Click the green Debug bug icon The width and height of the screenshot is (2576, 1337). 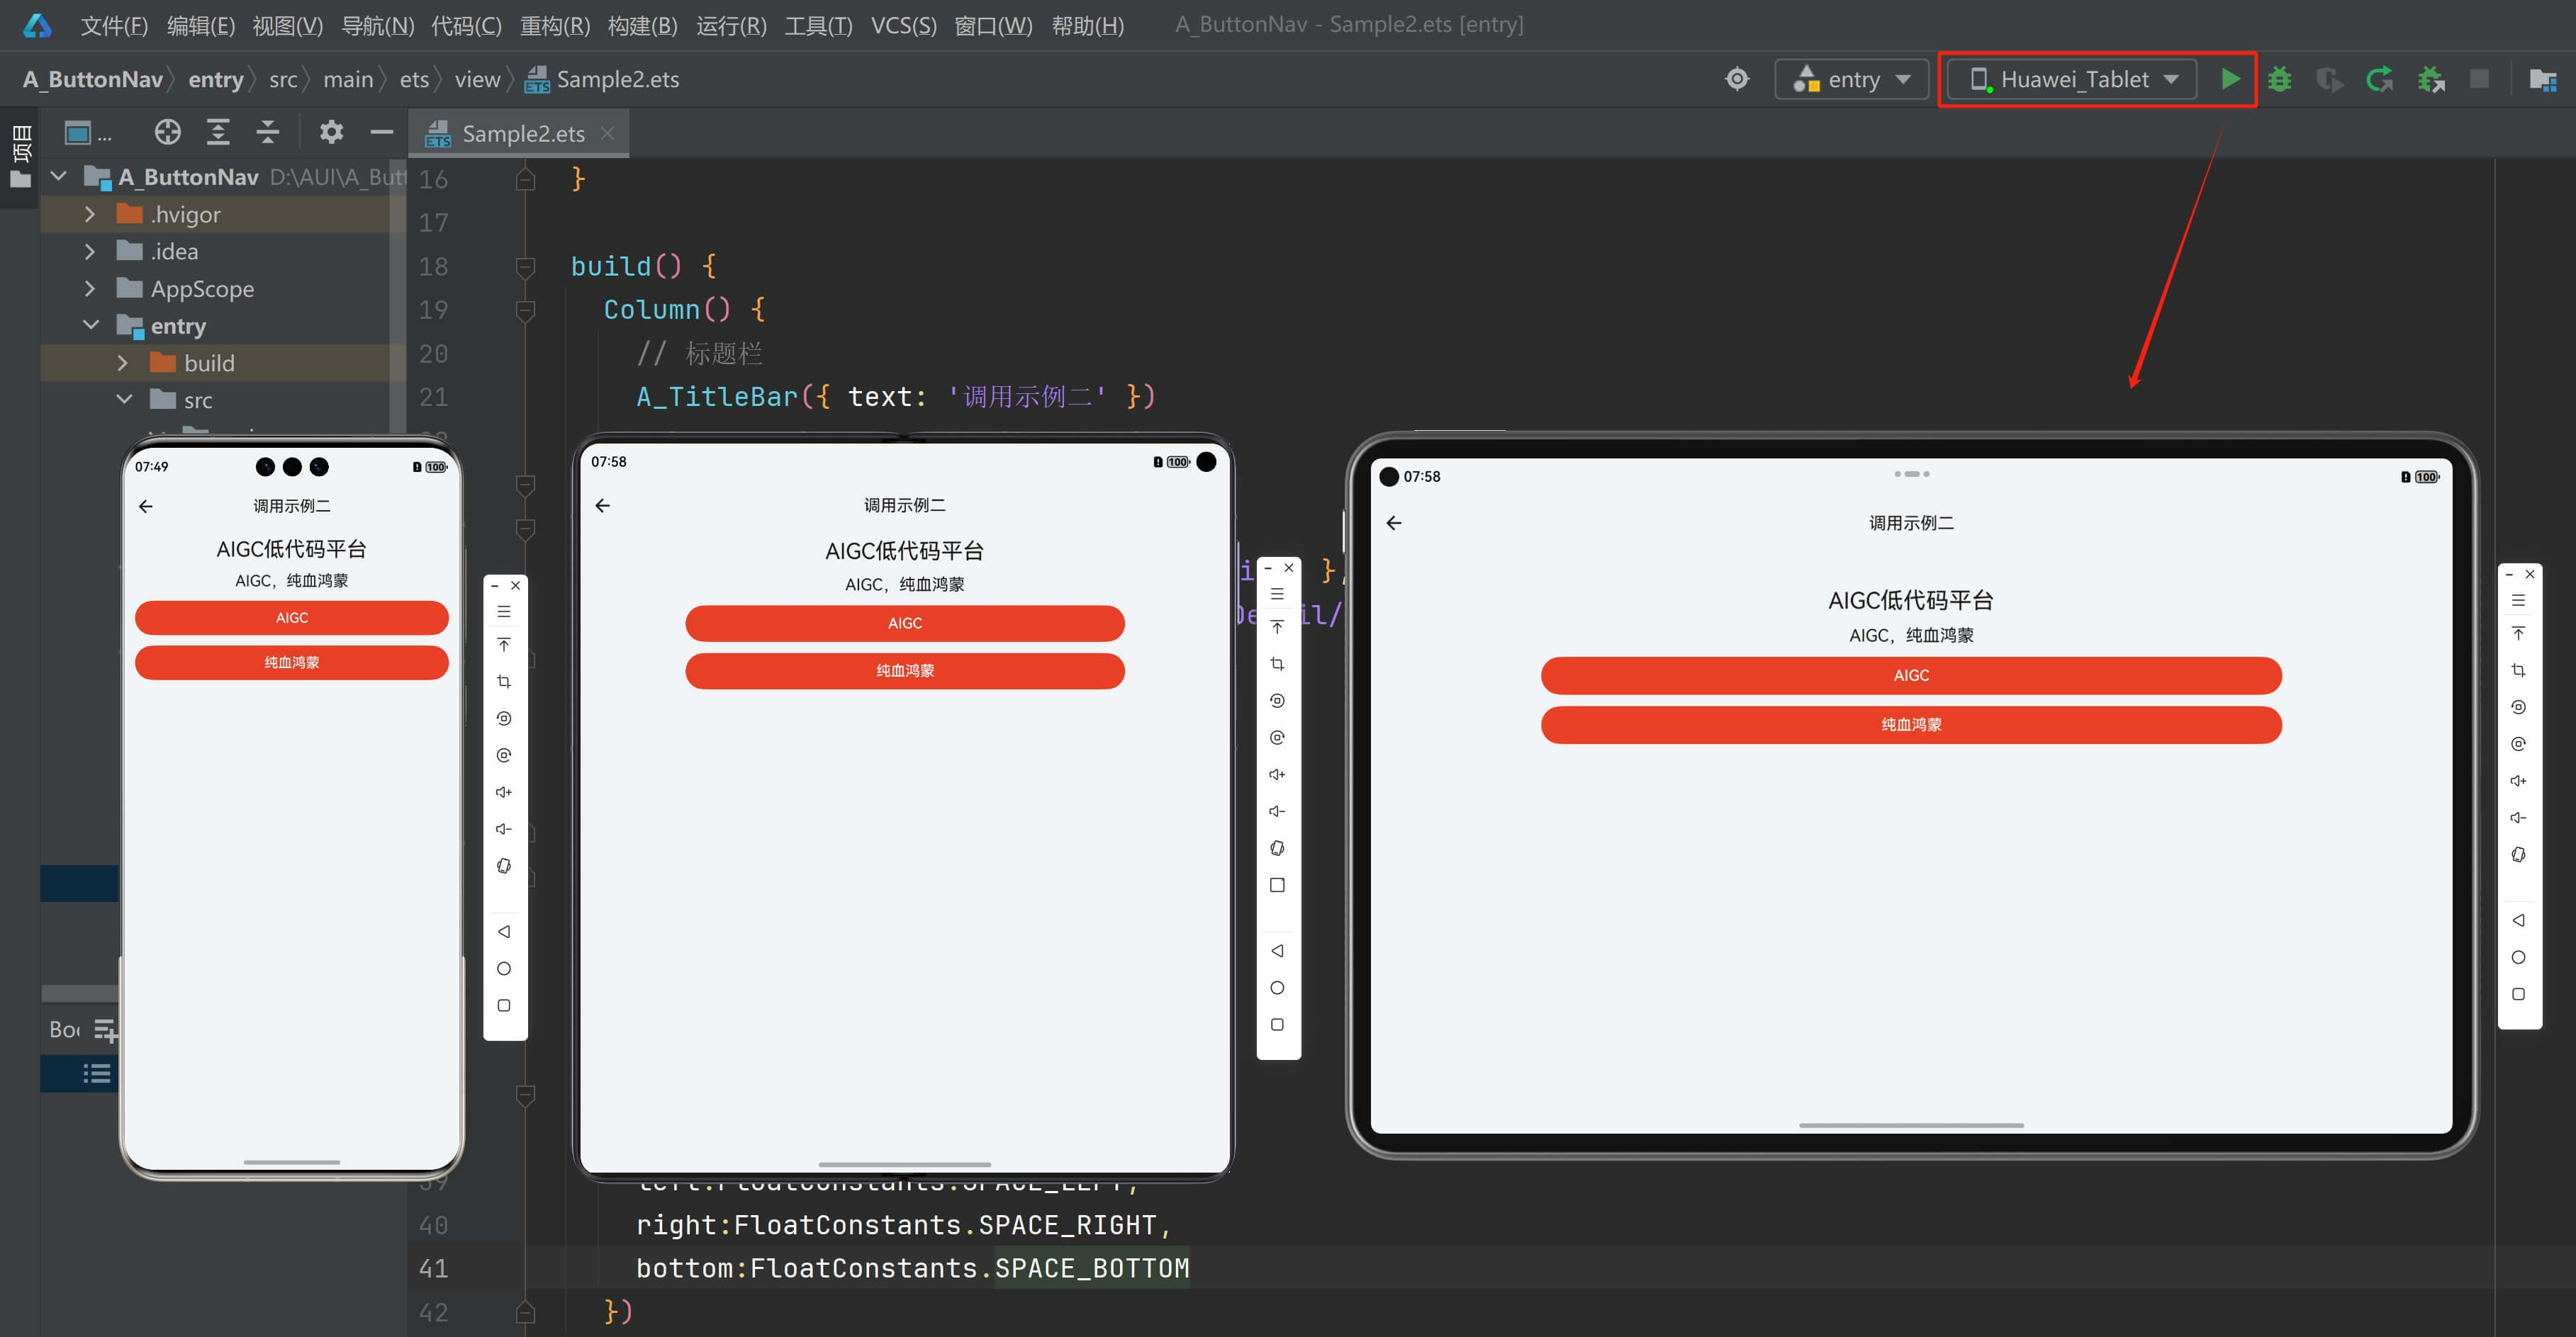coord(2279,79)
